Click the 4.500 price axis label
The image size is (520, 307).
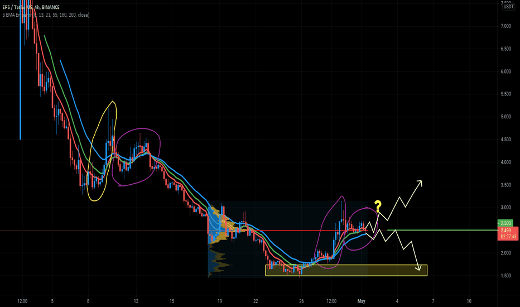pyautogui.click(x=505, y=140)
